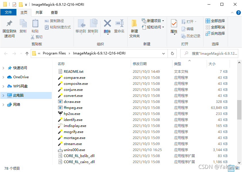Click Select all (全部选择)
242x172 pixels.
coord(215,21)
